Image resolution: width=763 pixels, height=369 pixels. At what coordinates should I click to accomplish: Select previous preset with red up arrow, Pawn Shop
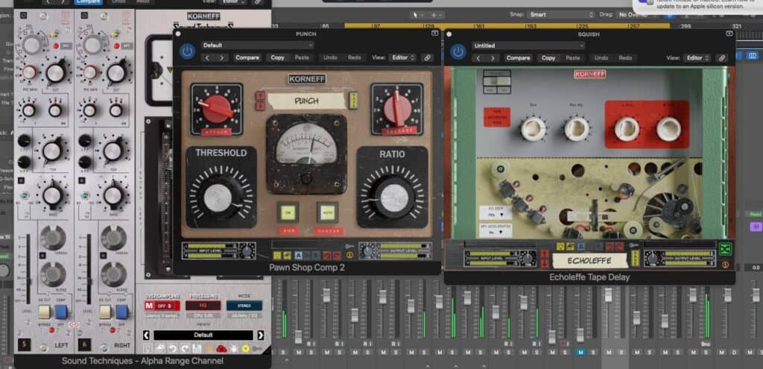coord(260,95)
